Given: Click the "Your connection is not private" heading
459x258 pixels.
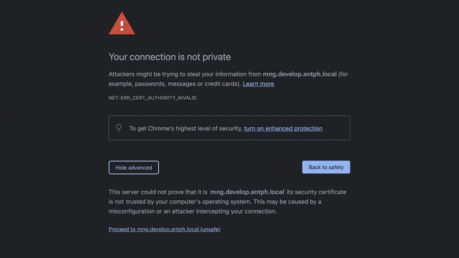Looking at the screenshot, I should point(170,57).
